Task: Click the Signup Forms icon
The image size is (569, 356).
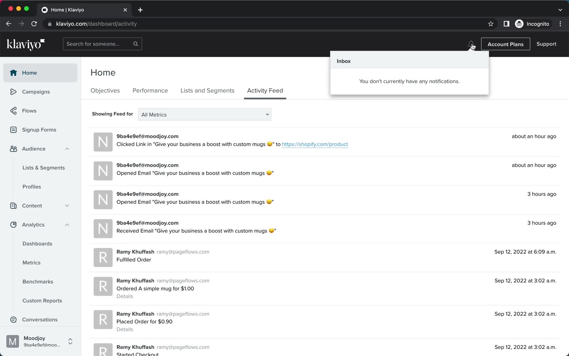Action: [x=13, y=130]
